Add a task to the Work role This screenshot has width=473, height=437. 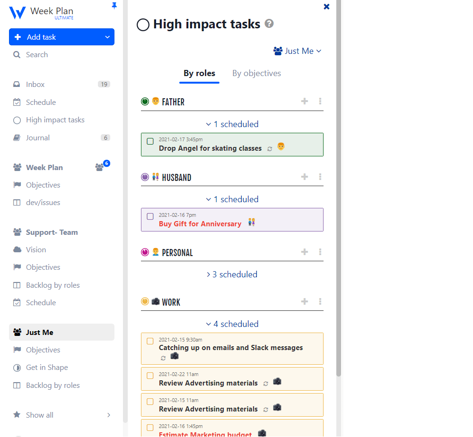pos(305,301)
